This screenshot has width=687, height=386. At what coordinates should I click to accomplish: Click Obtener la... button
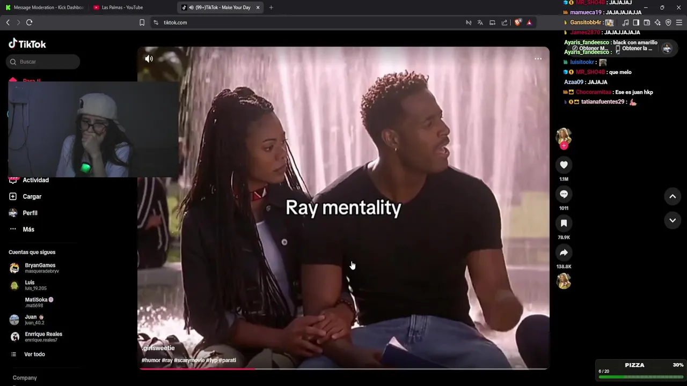(x=634, y=48)
